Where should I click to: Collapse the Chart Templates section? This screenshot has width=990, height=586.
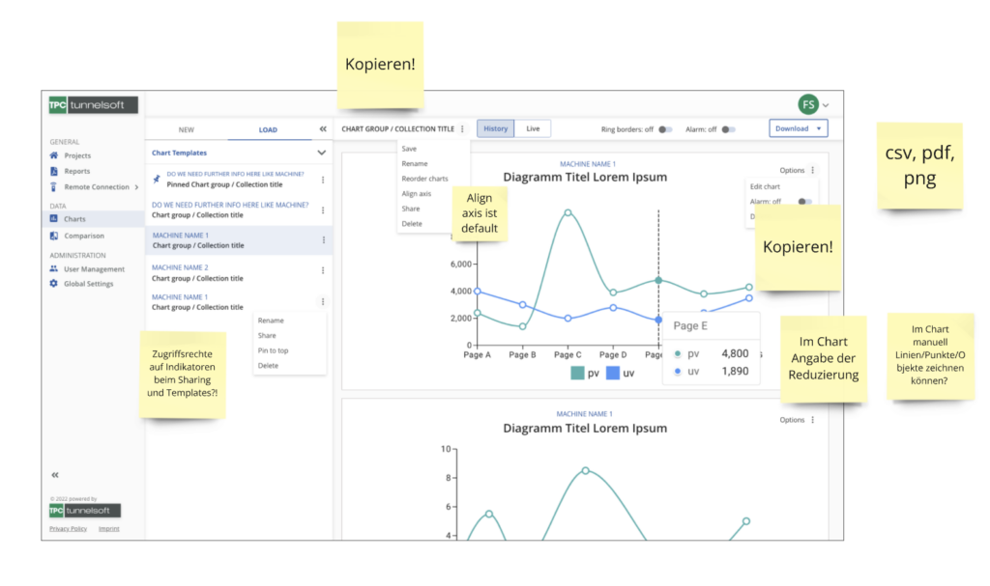click(322, 153)
